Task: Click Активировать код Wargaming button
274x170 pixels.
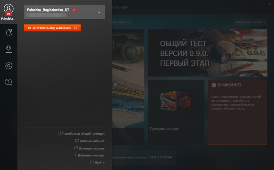Action: [52, 28]
